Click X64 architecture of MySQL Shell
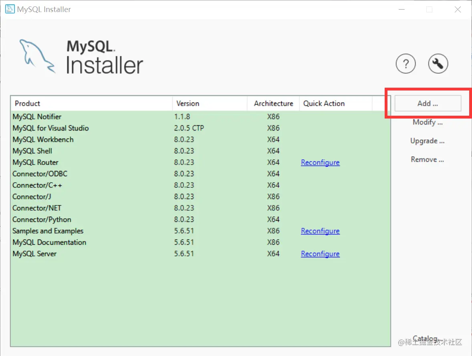 pos(273,151)
